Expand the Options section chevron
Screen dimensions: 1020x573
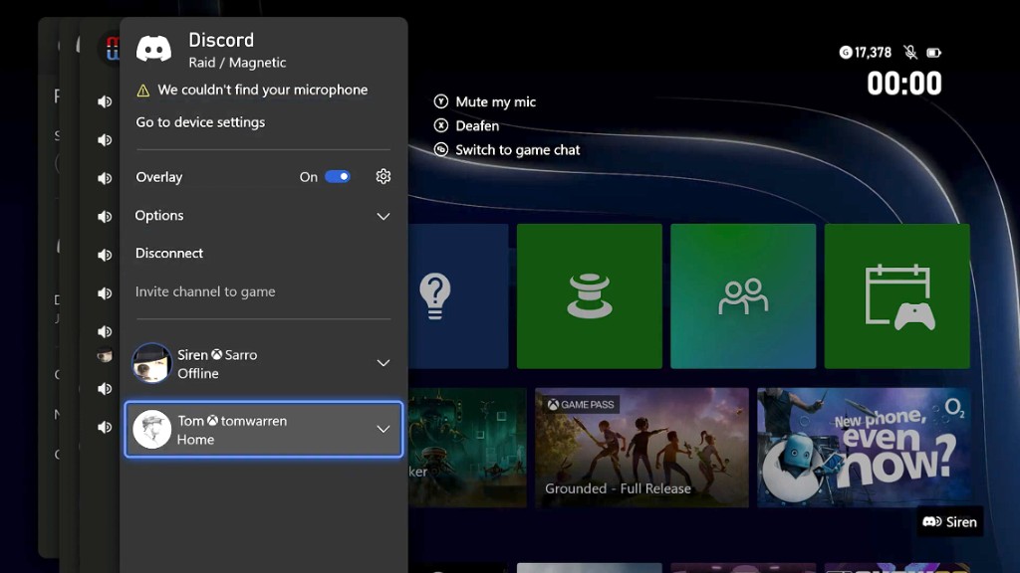(383, 216)
